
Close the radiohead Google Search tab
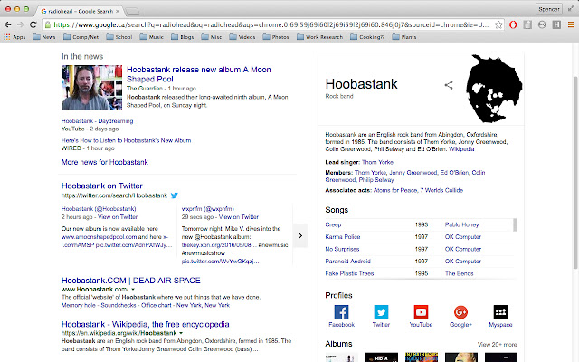(118, 11)
